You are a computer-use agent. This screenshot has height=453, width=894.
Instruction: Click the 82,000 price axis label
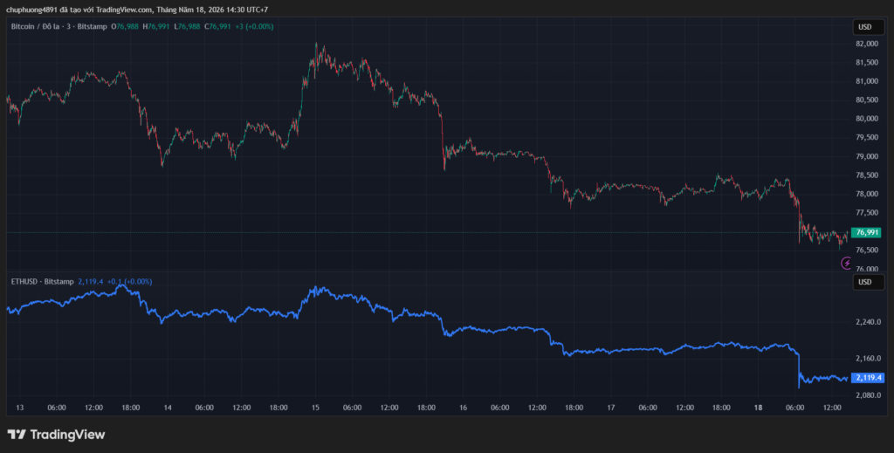867,44
